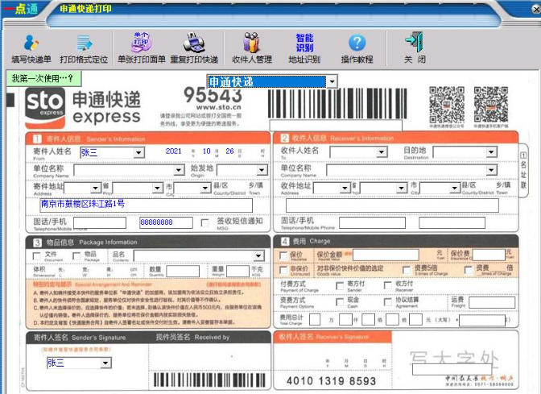Click receiver second phone input field
This screenshot has width=541, height=394.
click(x=452, y=222)
